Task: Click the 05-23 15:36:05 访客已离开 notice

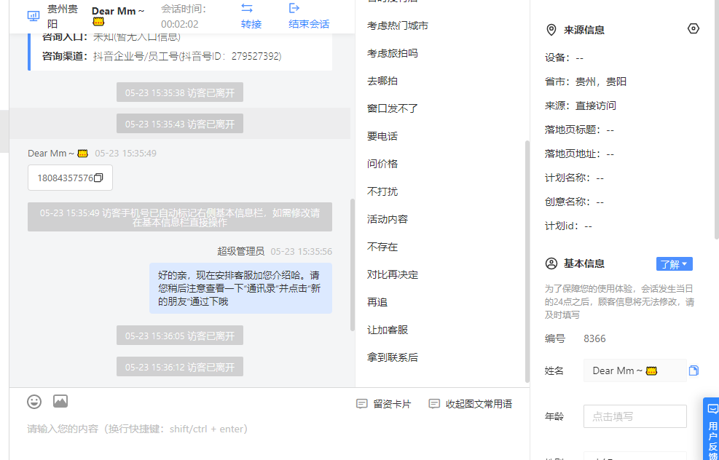Action: 180,336
